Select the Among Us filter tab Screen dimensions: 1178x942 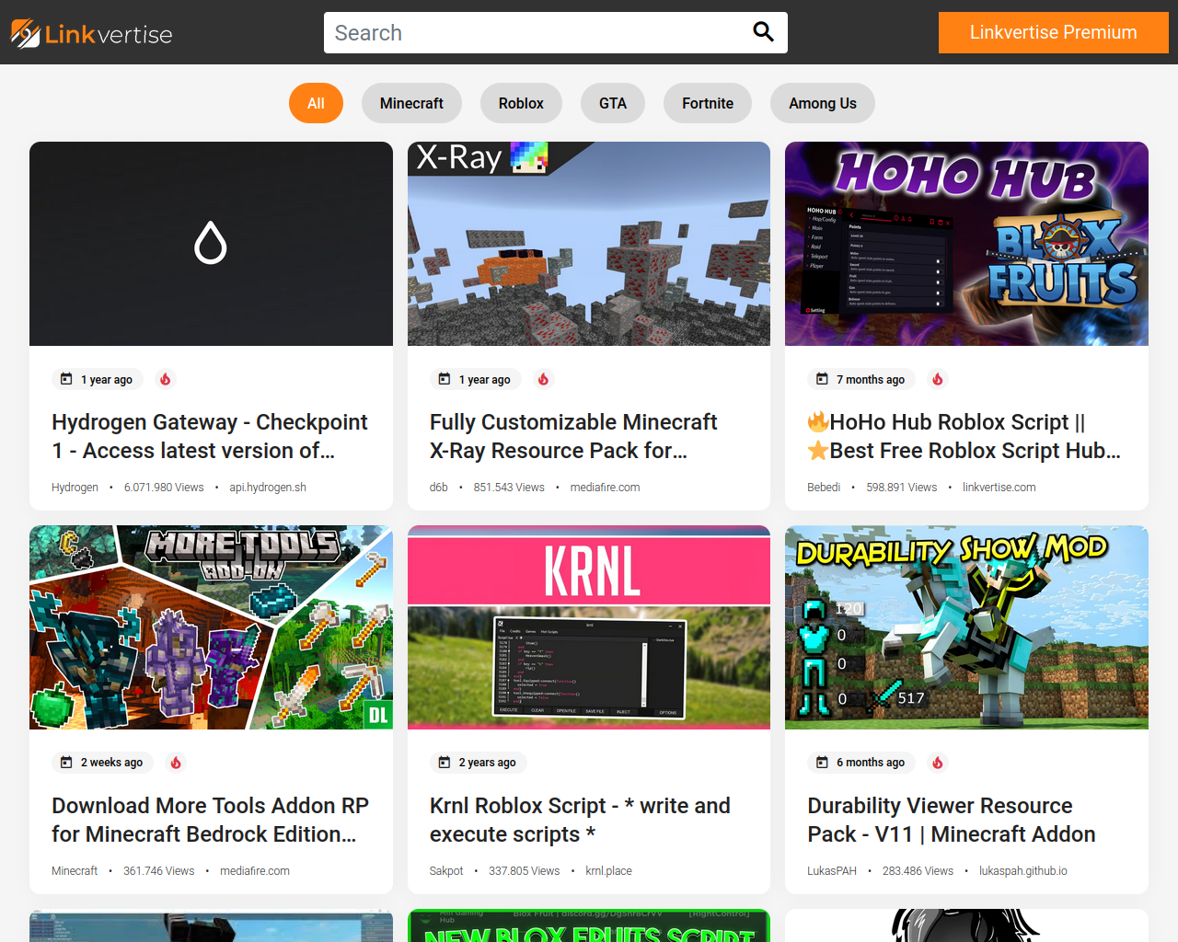823,103
